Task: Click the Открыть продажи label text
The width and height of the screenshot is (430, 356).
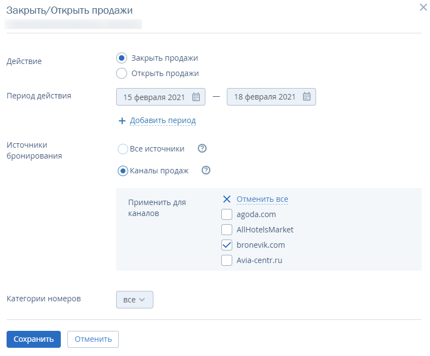Action: click(165, 73)
